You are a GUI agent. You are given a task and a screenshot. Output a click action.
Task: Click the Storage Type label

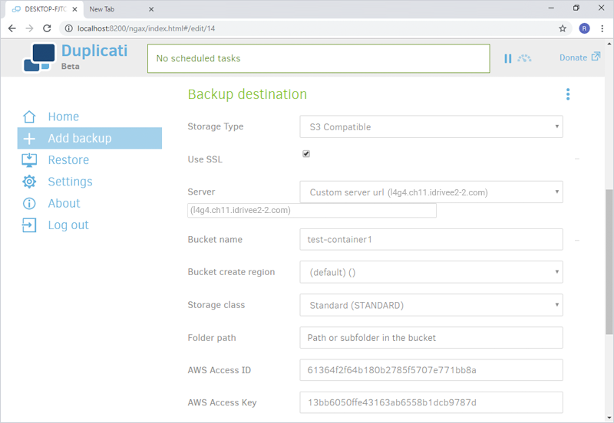click(x=216, y=126)
